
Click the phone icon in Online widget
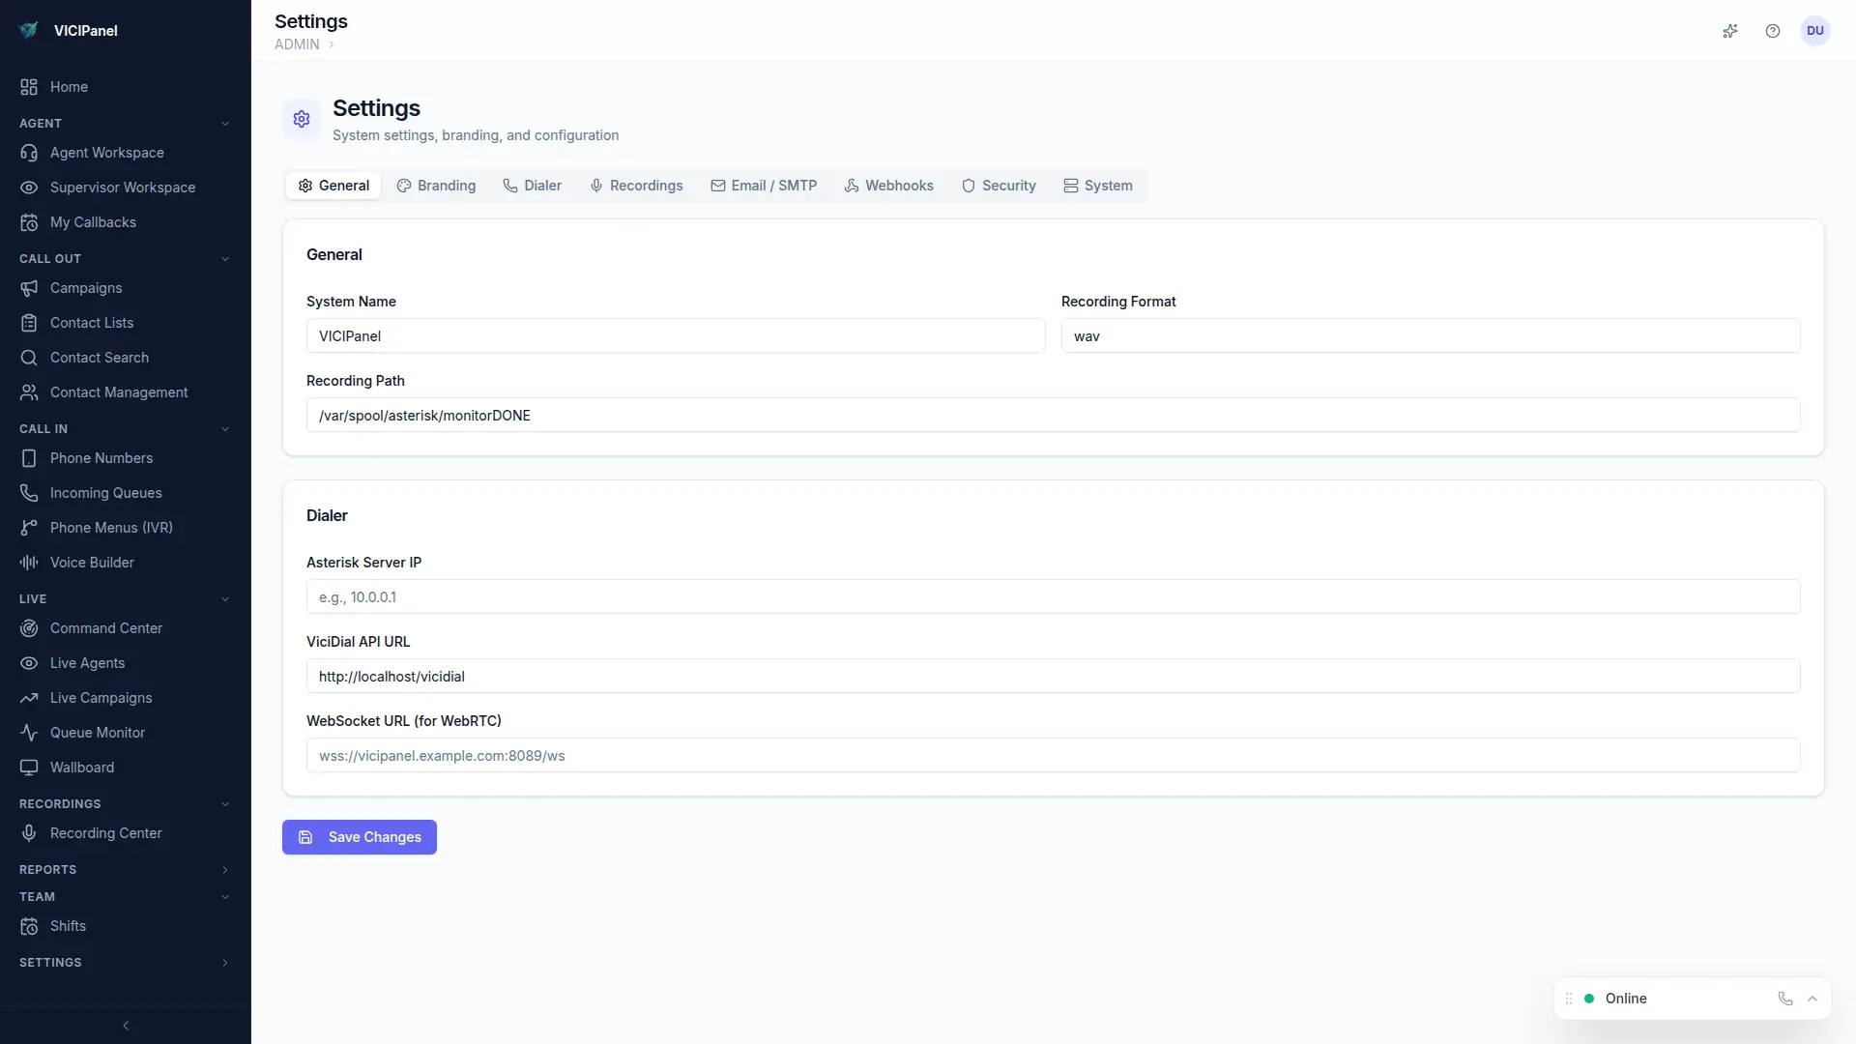1785,999
